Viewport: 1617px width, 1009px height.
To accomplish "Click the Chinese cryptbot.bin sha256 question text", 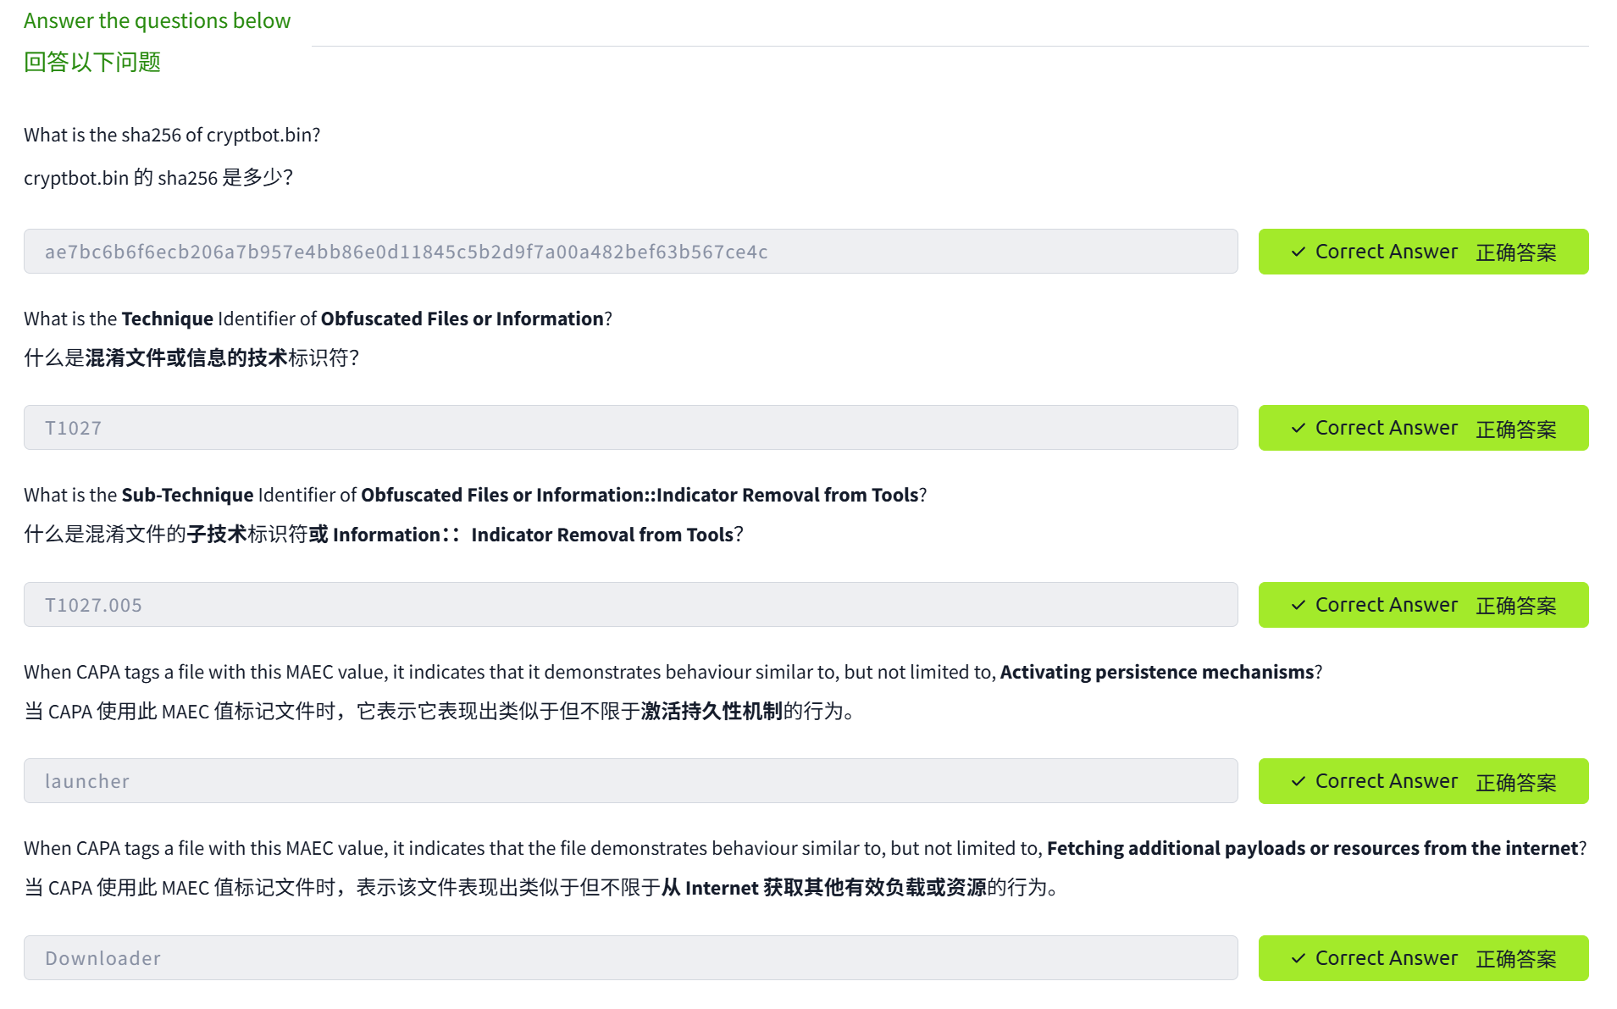I will coord(158,178).
